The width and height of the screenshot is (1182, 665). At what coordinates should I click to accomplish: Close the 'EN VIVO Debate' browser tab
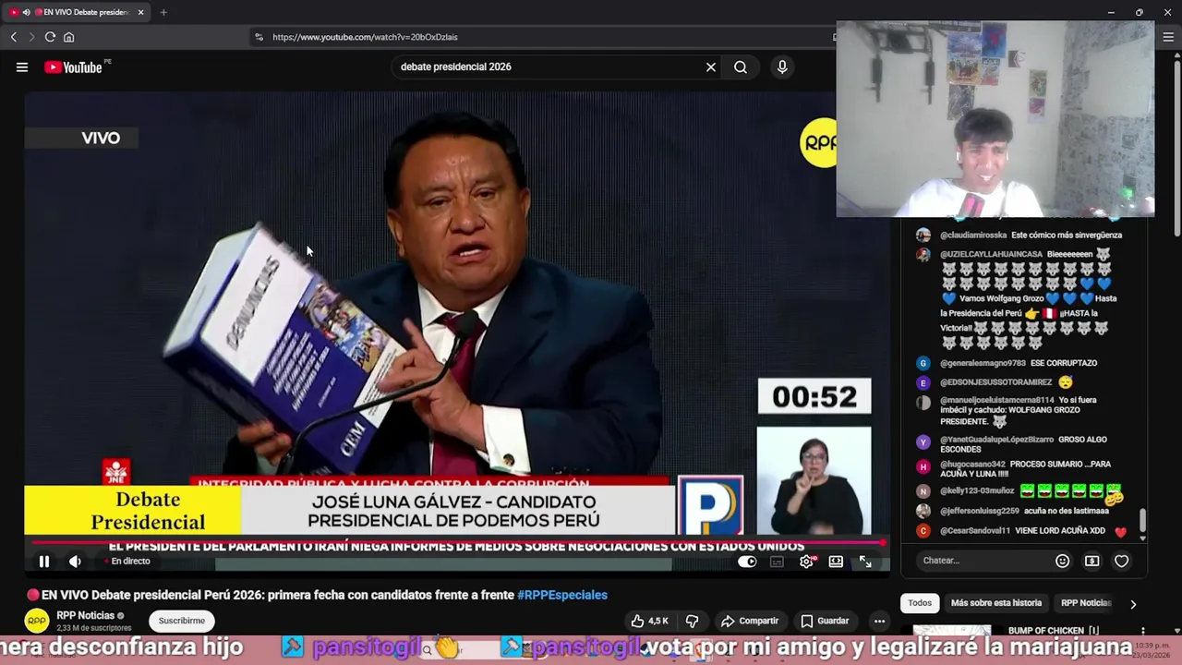tap(140, 12)
